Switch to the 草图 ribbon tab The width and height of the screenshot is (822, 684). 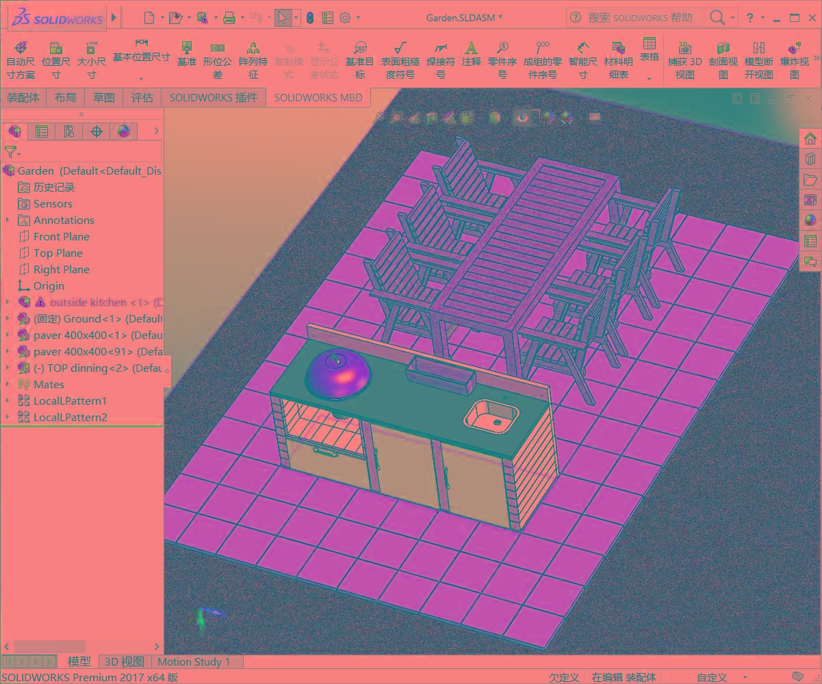(x=104, y=97)
